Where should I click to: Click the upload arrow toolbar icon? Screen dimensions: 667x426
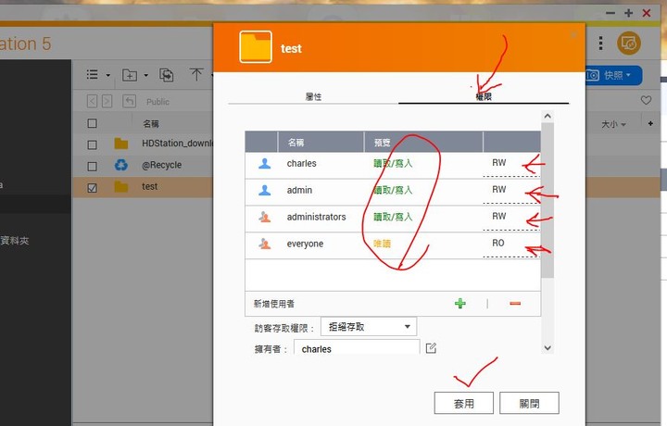click(196, 74)
